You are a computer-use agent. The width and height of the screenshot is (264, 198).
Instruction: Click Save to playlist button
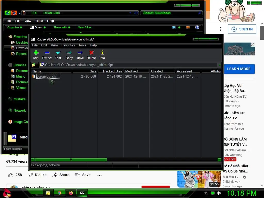(83, 175)
